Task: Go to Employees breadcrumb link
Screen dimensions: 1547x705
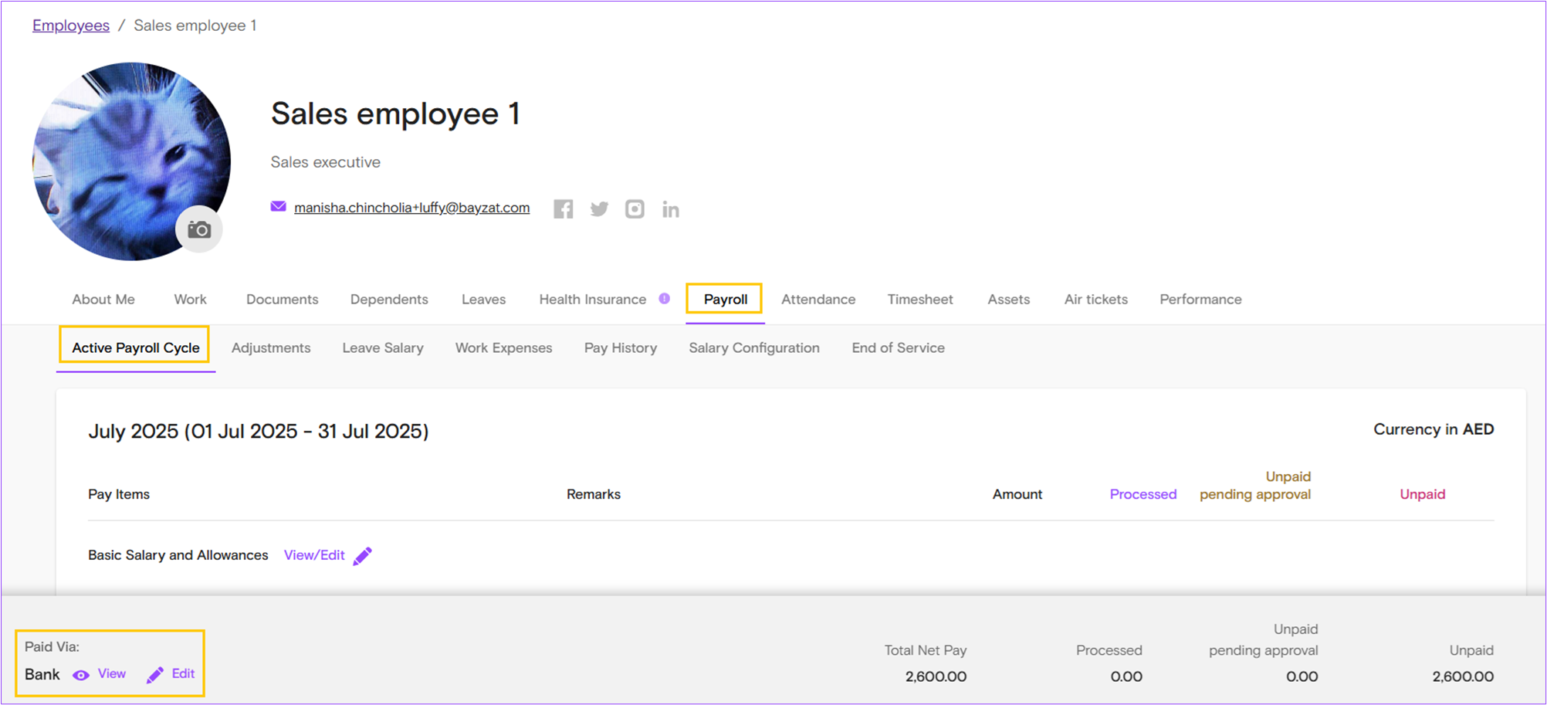Action: [x=71, y=25]
